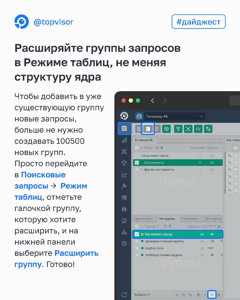Click the Topvisor logo next to @topvisor

(22, 22)
